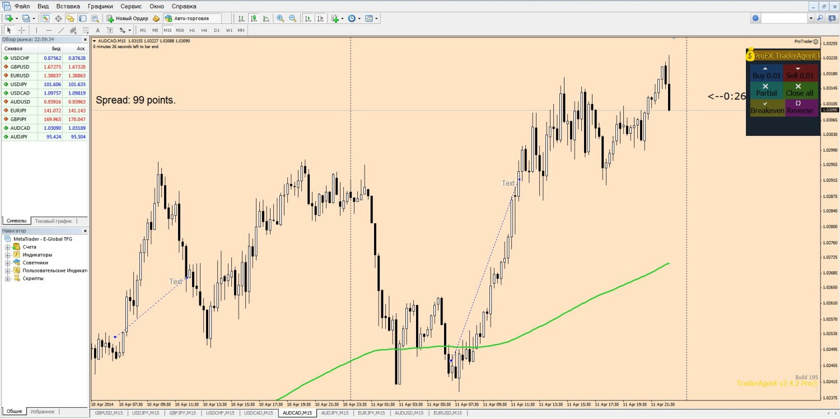Screen dimensions: 840x419
Task: Toggle the Navigator folder-star icon
Action: point(71,18)
